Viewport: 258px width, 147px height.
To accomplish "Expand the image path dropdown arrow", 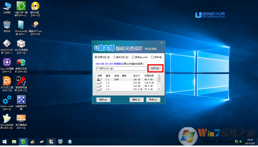I will click(x=147, y=68).
